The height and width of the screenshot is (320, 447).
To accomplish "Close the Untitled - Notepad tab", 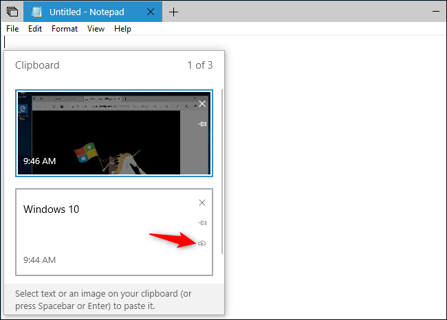I will [x=151, y=12].
